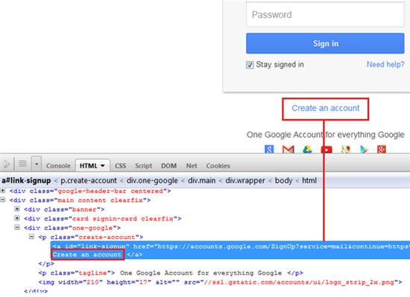Screen dimensions: 410x297
Task: Click the 'One Google Account for everything Google' tagline
Action: coord(326,135)
